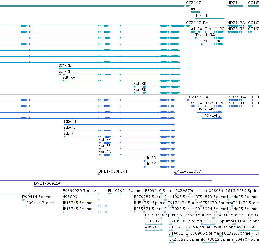259x244 pixels.
Task: Click the EP09616.3prime EST label
Action: (160, 191)
